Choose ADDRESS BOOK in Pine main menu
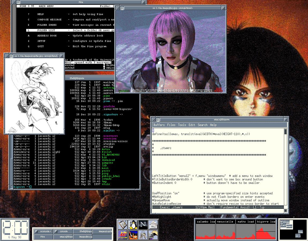The image size is (308, 241). [x=47, y=36]
